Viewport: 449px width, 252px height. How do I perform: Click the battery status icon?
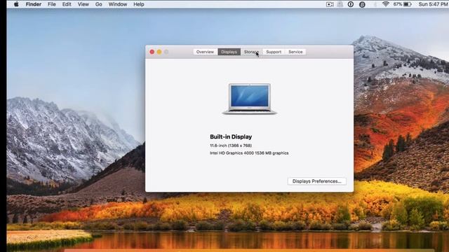coord(408,4)
